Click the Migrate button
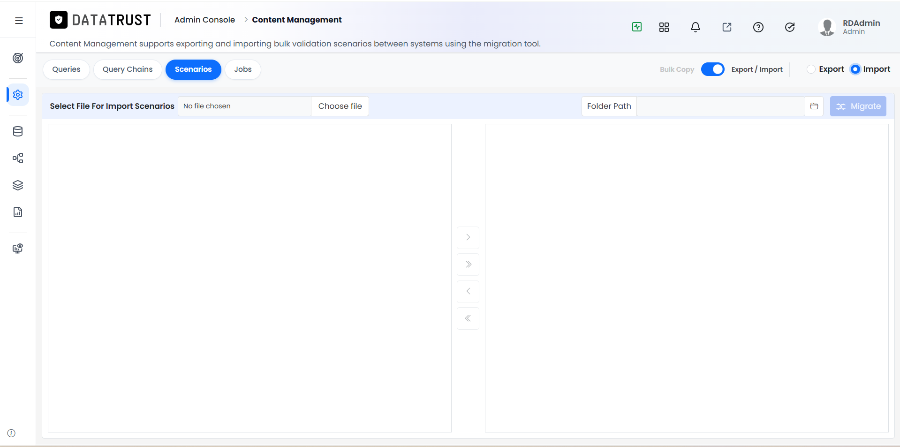The image size is (900, 447). (858, 106)
